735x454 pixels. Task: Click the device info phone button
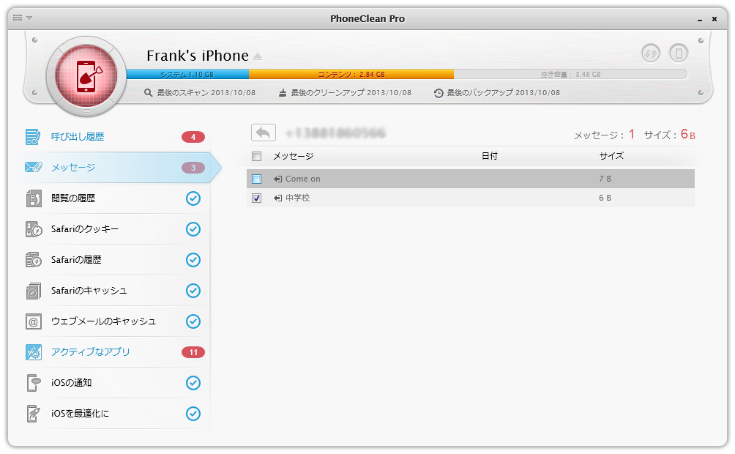click(x=679, y=53)
